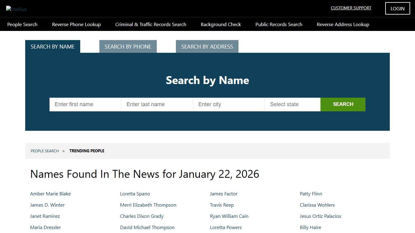The width and height of the screenshot is (415, 233).
Task: Open the Select state dropdown
Action: tap(292, 104)
